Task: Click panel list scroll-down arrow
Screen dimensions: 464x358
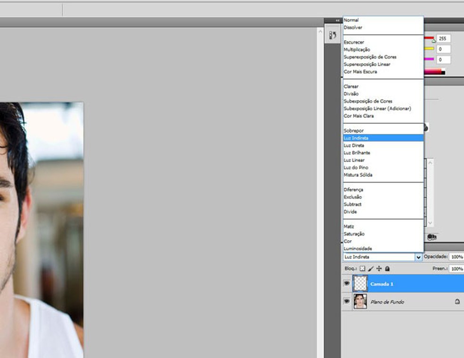Action: tap(430, 223)
